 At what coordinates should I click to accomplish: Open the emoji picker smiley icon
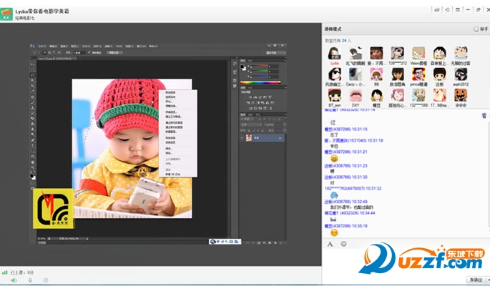343,244
